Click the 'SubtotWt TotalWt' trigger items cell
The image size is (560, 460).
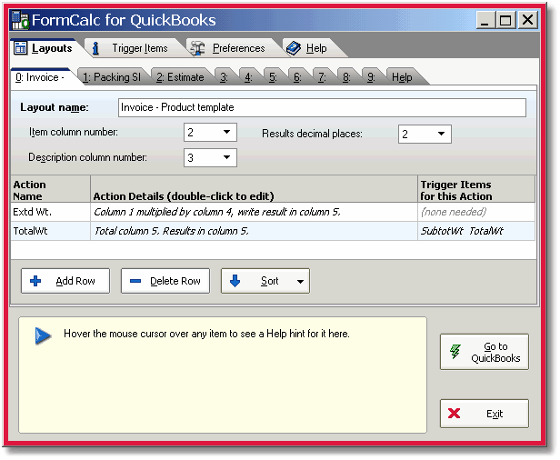476,231
